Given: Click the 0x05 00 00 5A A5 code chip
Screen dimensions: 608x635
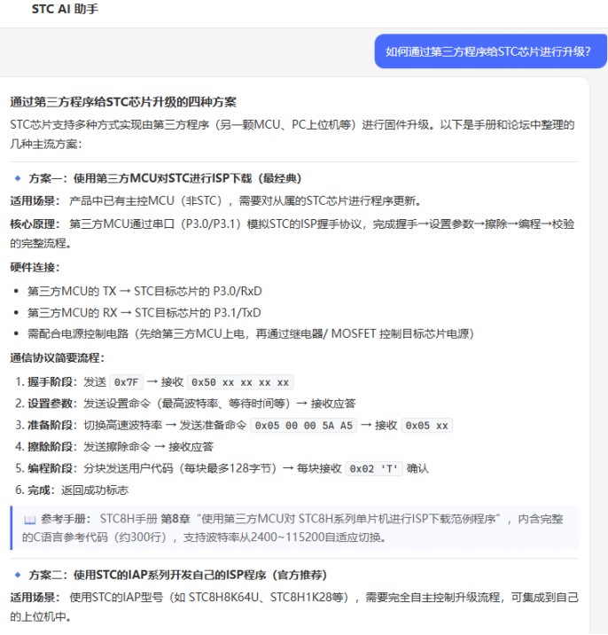Looking at the screenshot, I should coord(304,426).
